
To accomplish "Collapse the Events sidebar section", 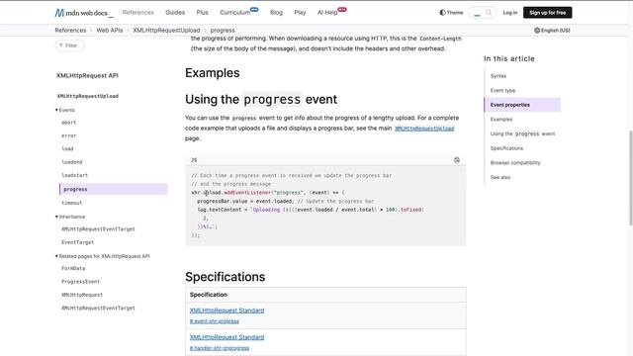I will 65,110.
